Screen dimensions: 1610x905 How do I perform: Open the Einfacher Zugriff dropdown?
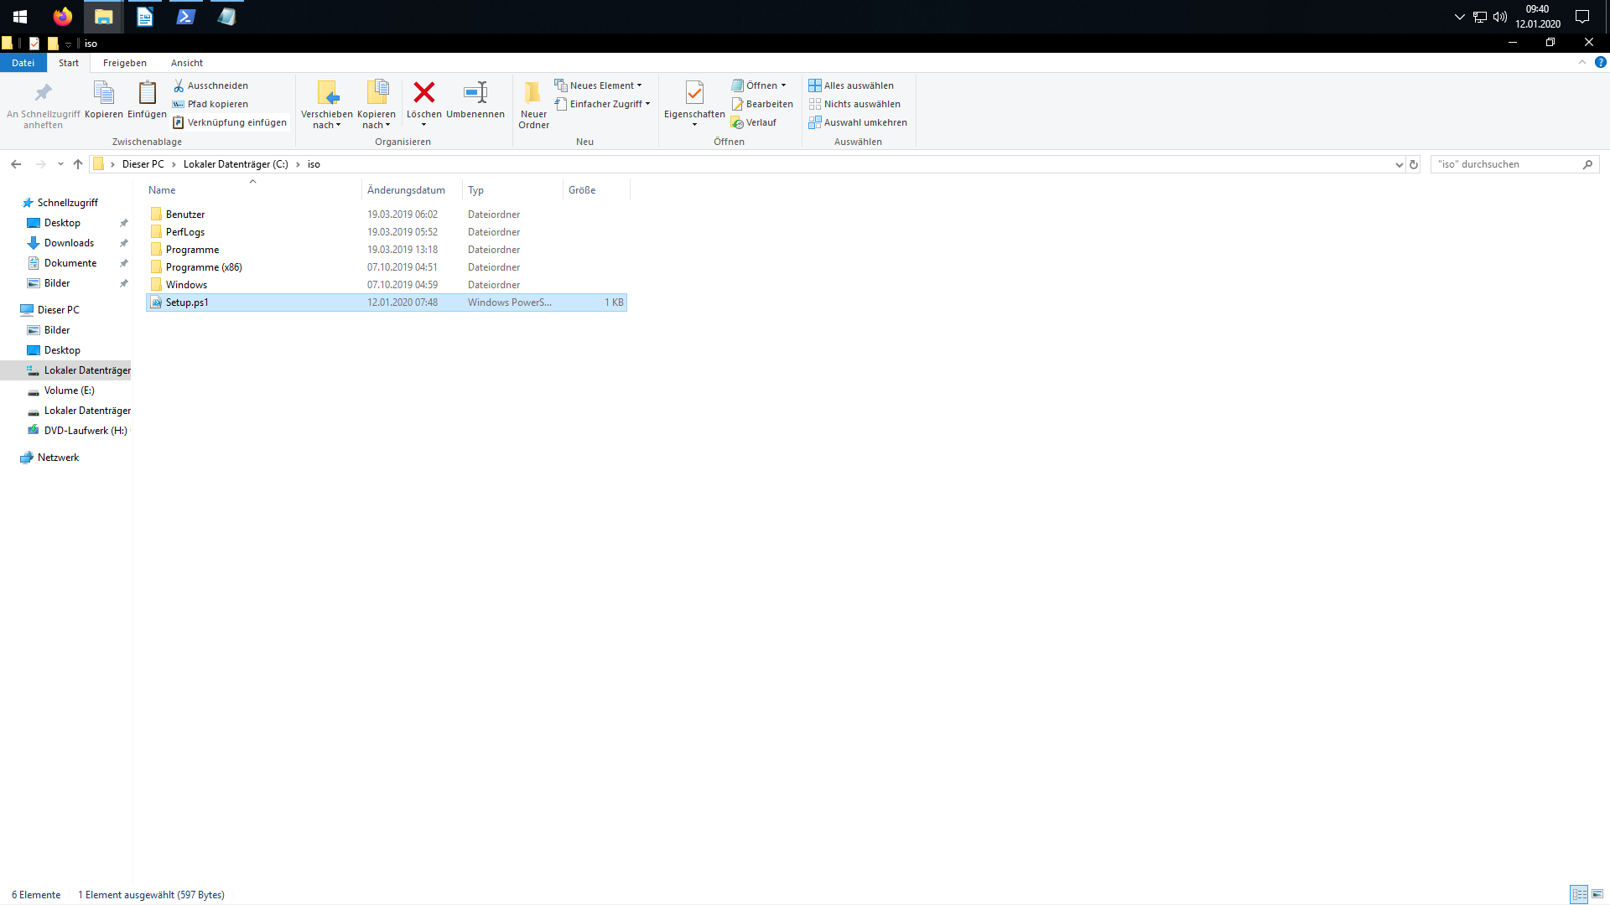coord(602,104)
